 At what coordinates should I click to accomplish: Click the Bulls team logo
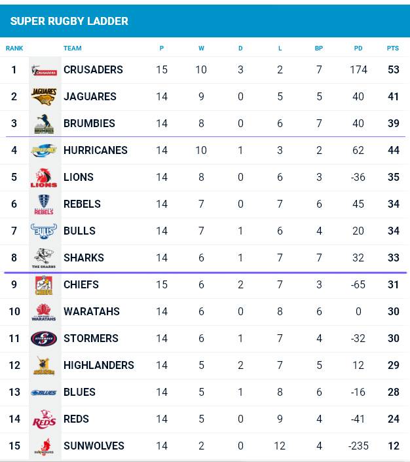click(44, 231)
